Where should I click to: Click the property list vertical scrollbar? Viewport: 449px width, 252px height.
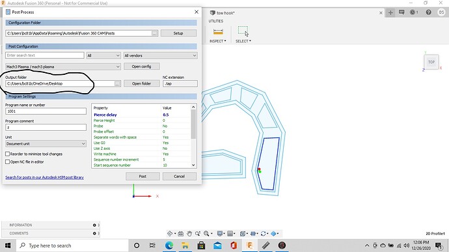point(193,124)
